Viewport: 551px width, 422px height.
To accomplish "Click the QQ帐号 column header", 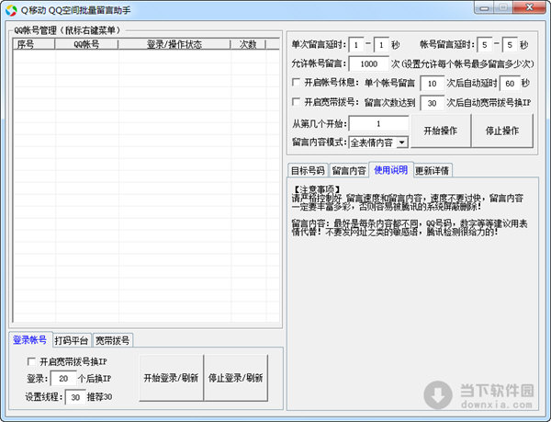I will tap(85, 44).
